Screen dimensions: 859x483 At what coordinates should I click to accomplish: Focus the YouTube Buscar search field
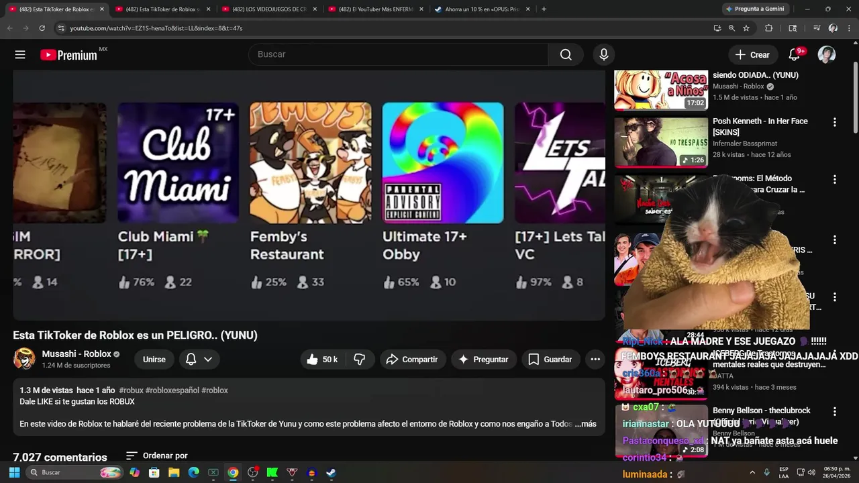pyautogui.click(x=399, y=54)
